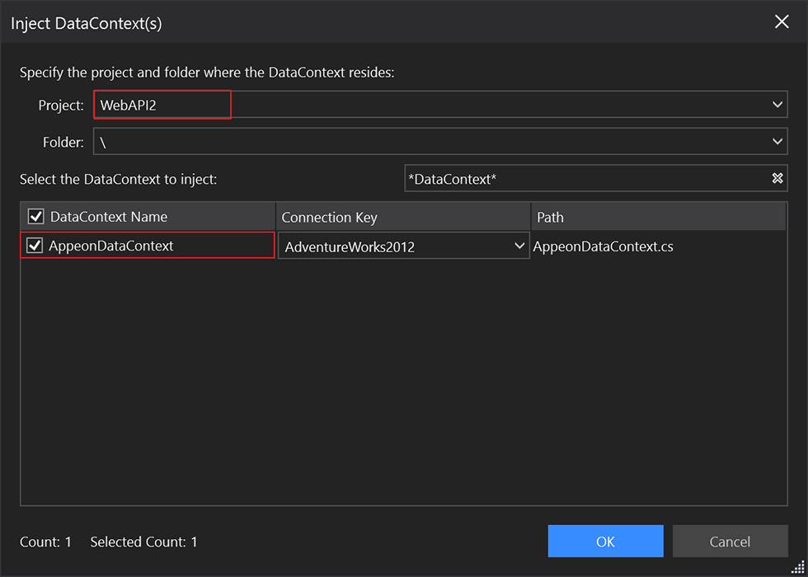The width and height of the screenshot is (808, 577).
Task: Clear the *DataContext* filter text
Action: (776, 178)
